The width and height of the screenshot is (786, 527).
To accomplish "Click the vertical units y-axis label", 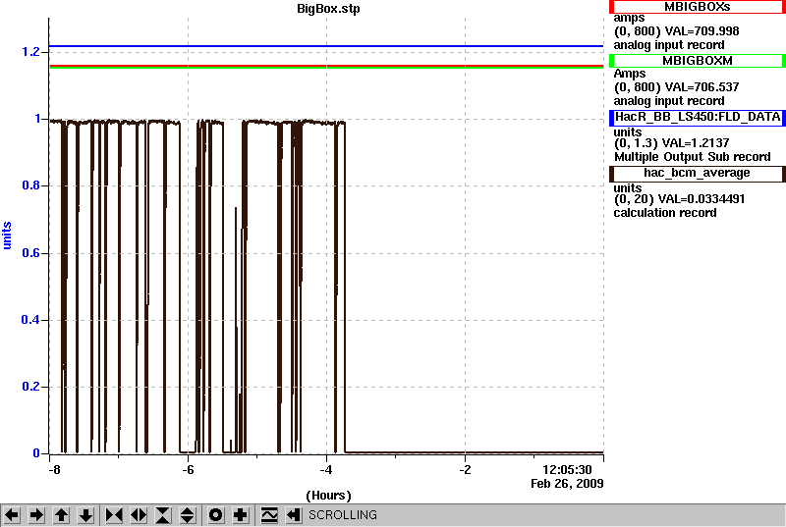I will 7,236.
